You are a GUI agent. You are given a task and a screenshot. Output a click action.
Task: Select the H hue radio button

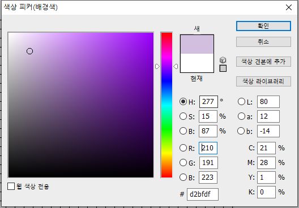pos(183,102)
